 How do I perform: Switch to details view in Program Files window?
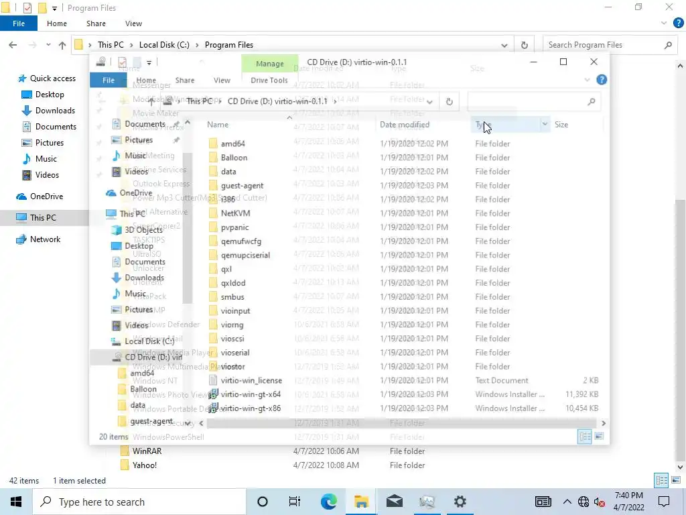click(x=661, y=480)
